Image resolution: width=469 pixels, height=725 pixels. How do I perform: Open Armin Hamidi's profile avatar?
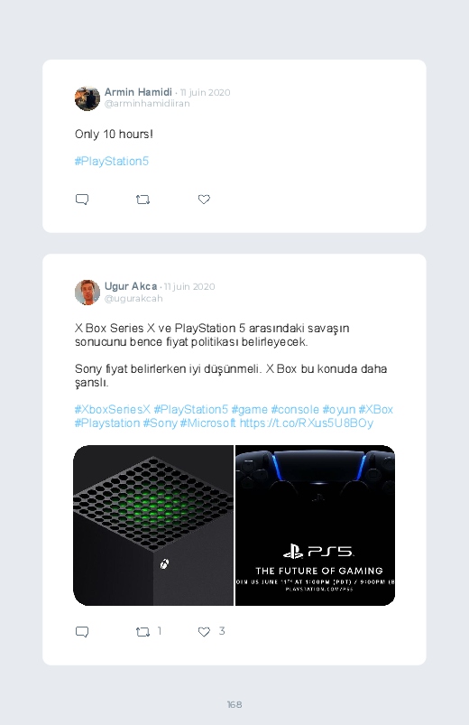(x=87, y=98)
